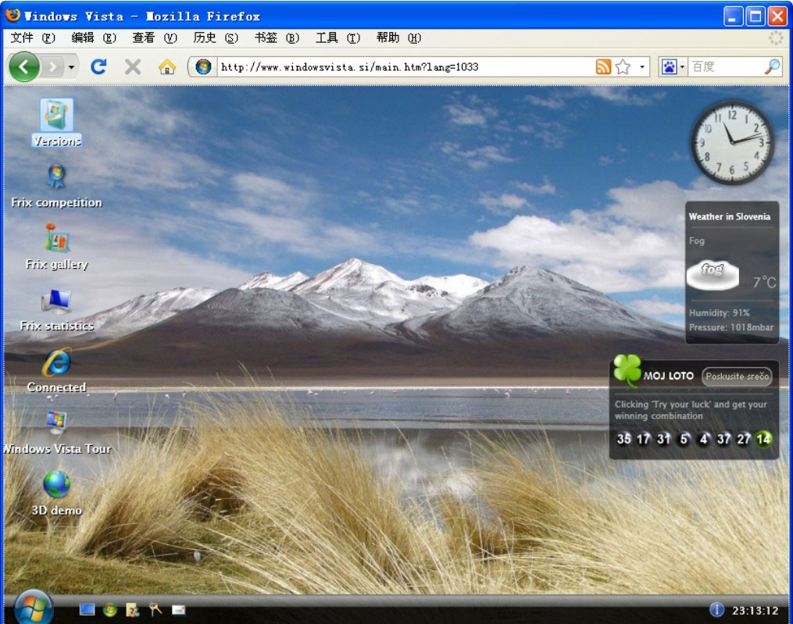Screen dimensions: 793x624
Task: Open the 编辑 (E) menu
Action: 94,38
